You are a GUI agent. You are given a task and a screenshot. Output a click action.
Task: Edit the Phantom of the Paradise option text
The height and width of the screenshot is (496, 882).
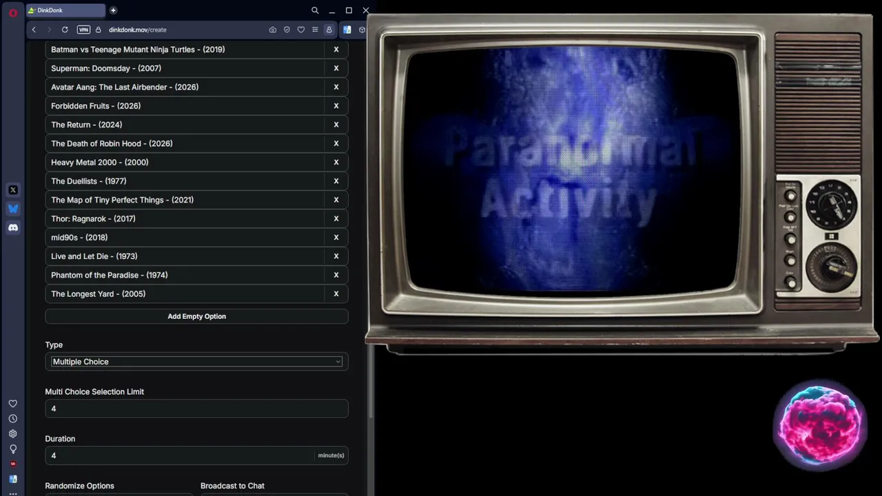pos(185,275)
